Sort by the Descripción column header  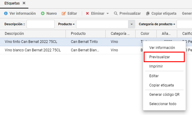33,34
